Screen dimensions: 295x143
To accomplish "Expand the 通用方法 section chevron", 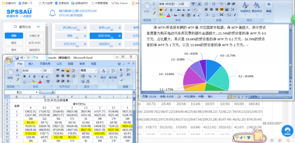I will (39, 27).
